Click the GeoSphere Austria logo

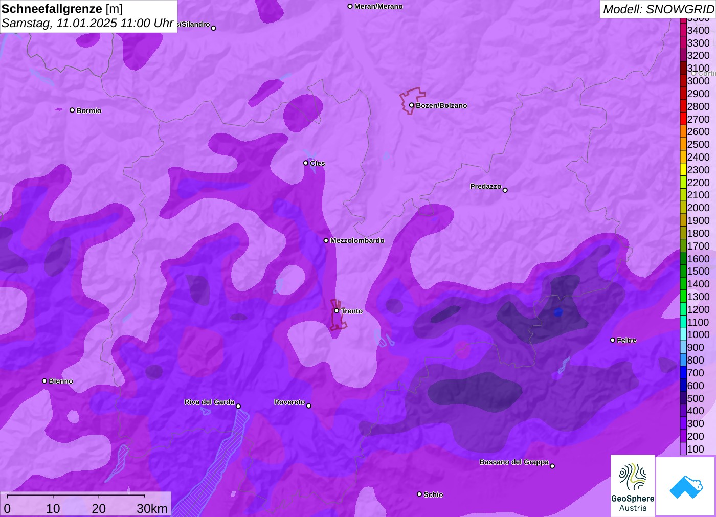pos(633,485)
